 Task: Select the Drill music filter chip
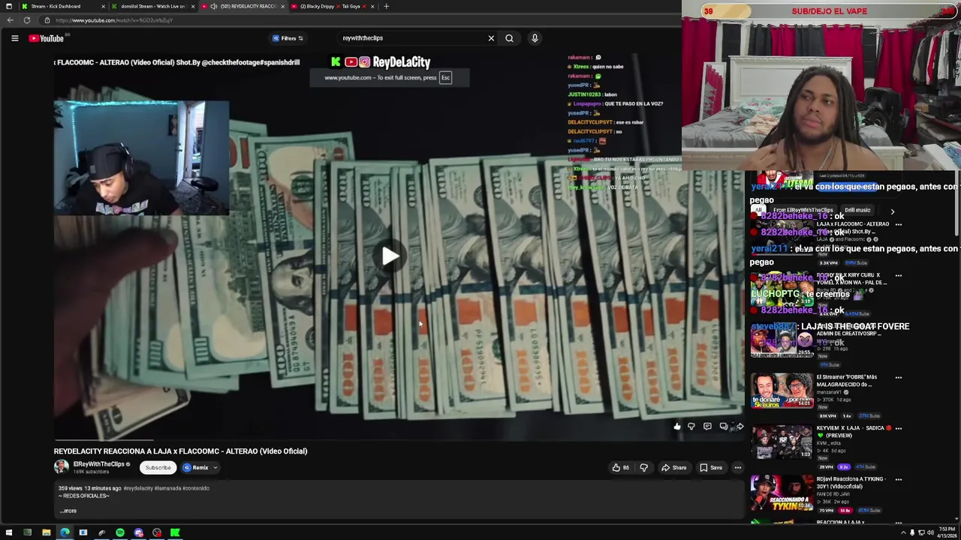(x=857, y=211)
